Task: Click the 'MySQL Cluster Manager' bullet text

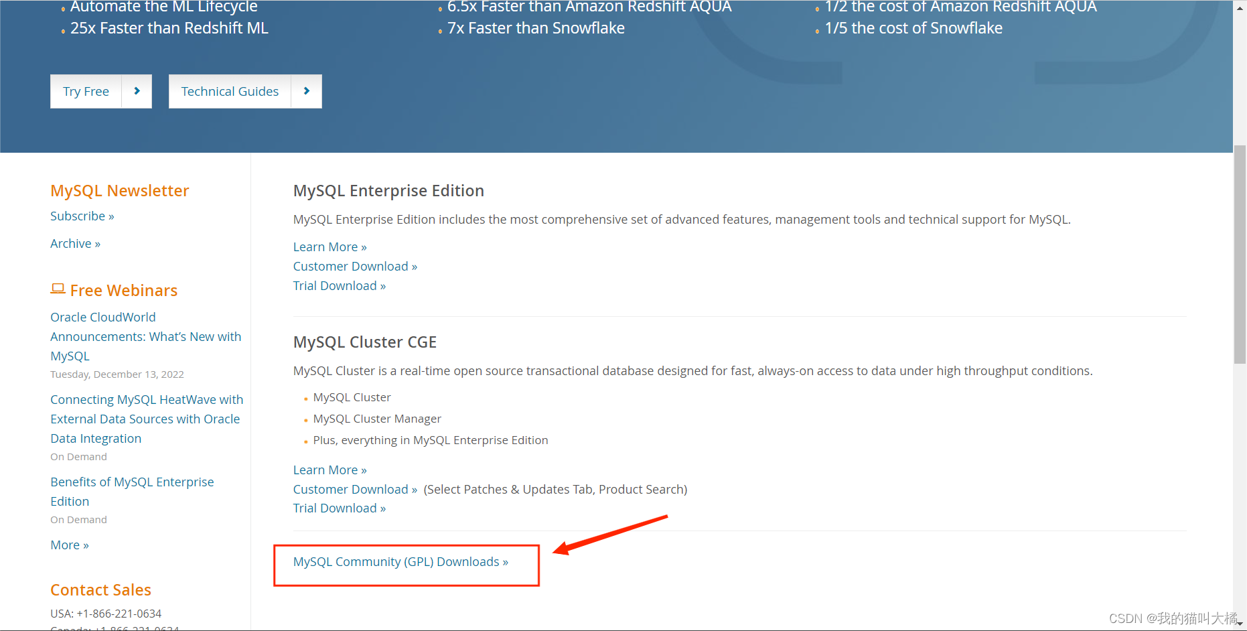Action: pos(377,419)
